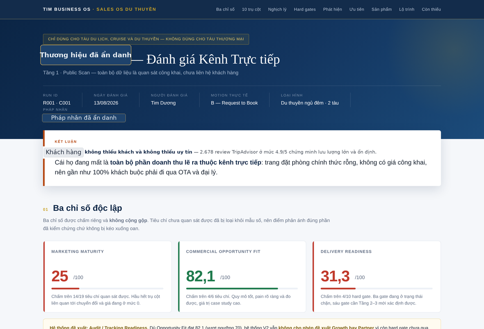This screenshot has width=484, height=329.
Task: Click 'Còn thiếu' in the navigation bar
Action: (x=431, y=9)
